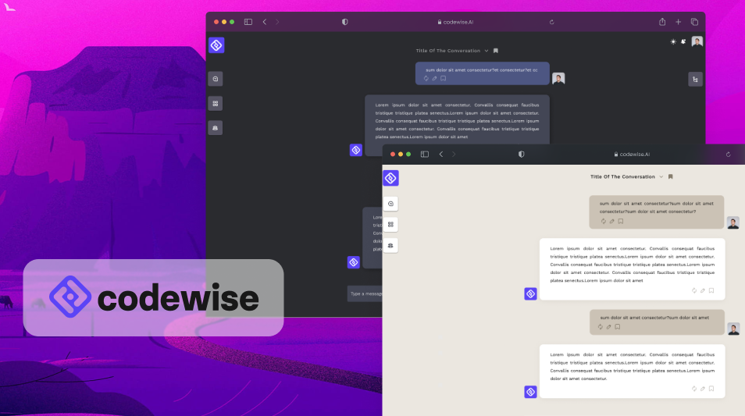Image resolution: width=745 pixels, height=416 pixels.
Task: Open profile photo in dark window top corner
Action: click(x=697, y=42)
